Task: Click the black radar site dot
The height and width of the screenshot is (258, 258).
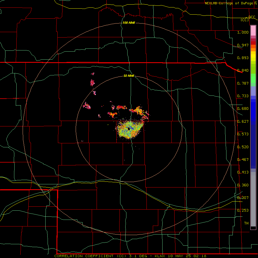Action: tap(129, 129)
